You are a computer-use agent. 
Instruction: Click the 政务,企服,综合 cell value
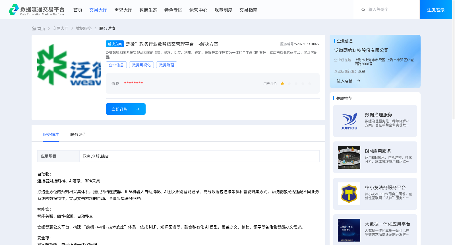(96, 156)
